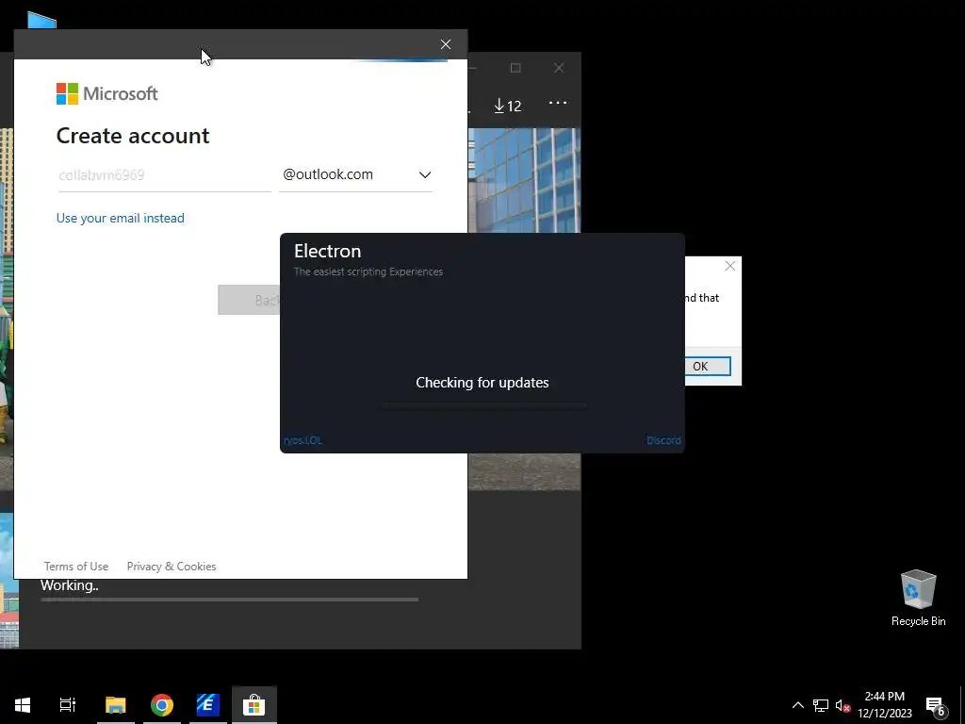The image size is (965, 724).
Task: Show hidden system tray icons
Action: 797,705
